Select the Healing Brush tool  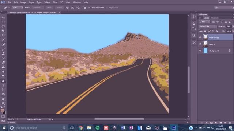point(3,45)
